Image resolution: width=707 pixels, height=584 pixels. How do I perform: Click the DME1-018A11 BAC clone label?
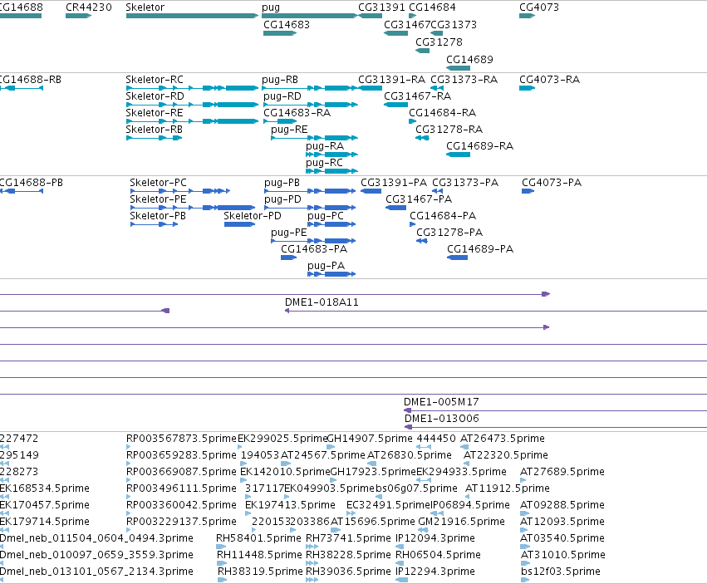click(x=322, y=302)
